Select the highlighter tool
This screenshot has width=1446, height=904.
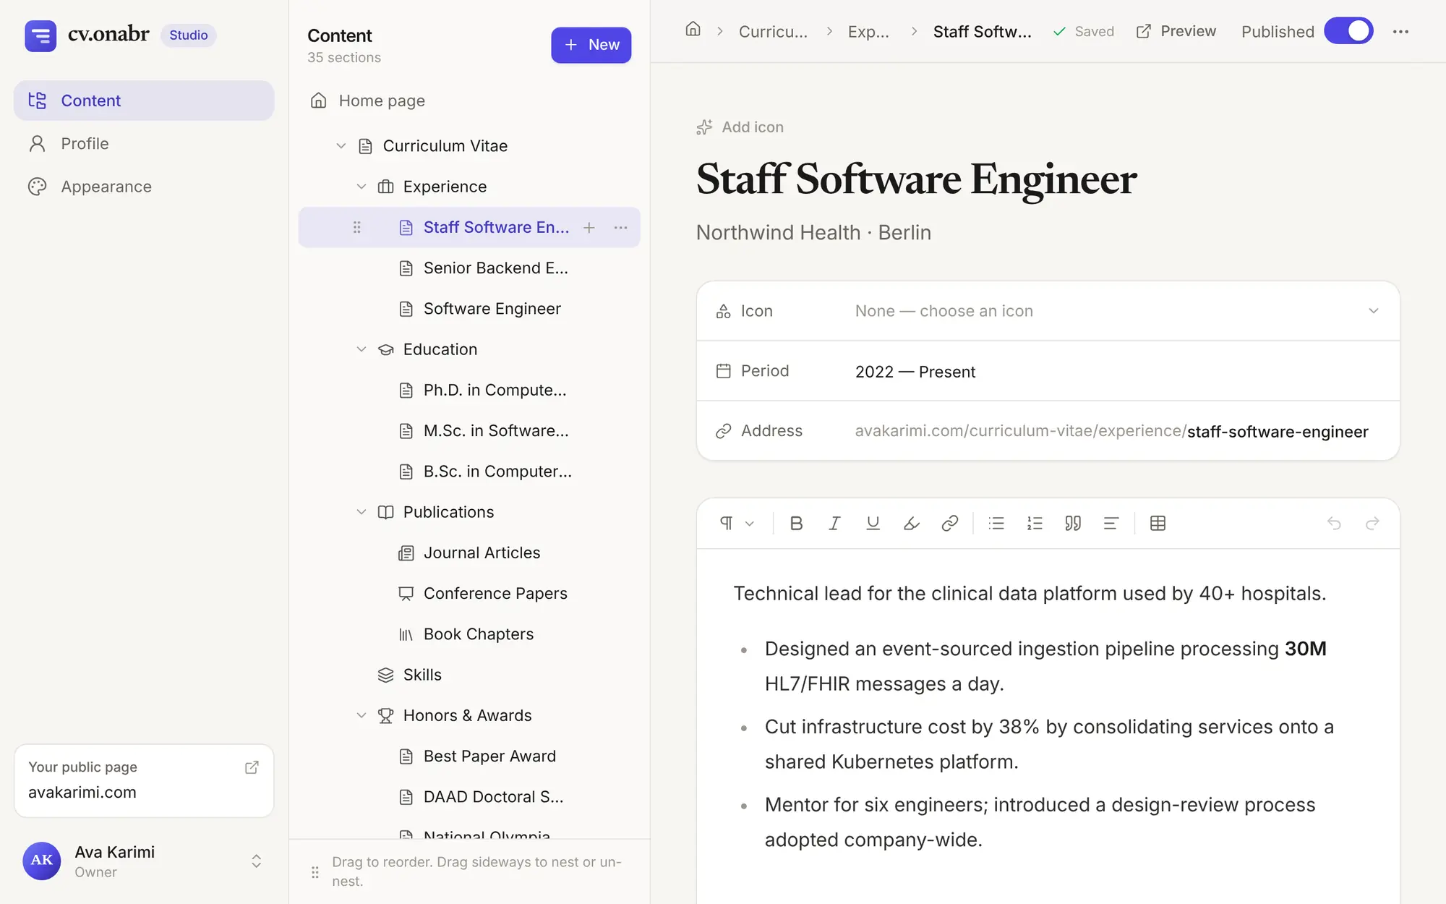911,524
